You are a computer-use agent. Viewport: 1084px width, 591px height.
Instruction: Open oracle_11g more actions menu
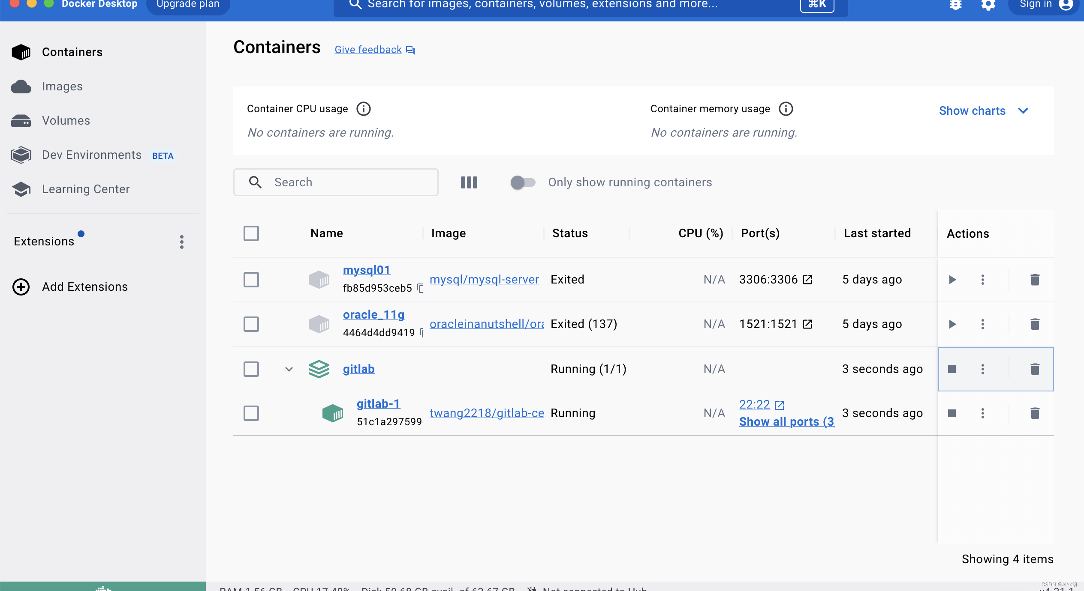[x=982, y=324]
